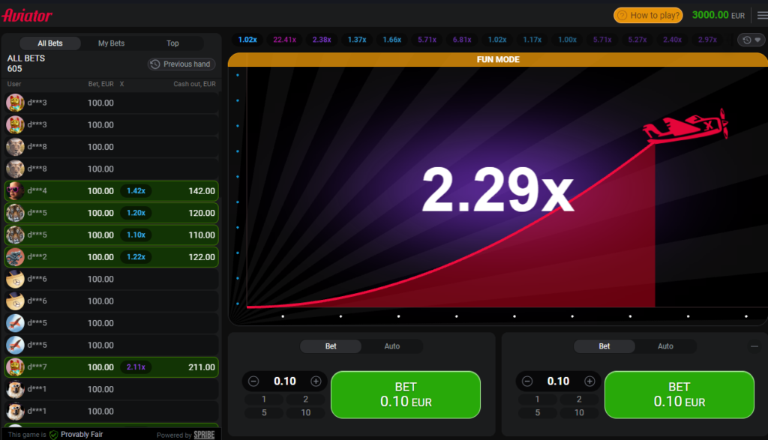Click the left bet amount field 0.10
The image size is (768, 440).
pyautogui.click(x=284, y=382)
